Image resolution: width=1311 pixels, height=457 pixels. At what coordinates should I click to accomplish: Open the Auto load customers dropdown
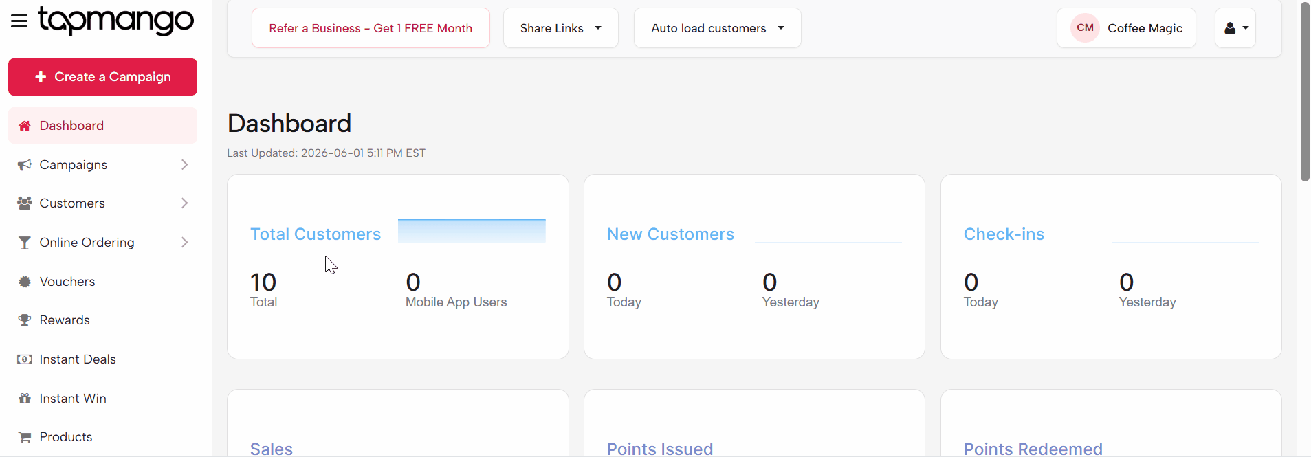click(718, 28)
